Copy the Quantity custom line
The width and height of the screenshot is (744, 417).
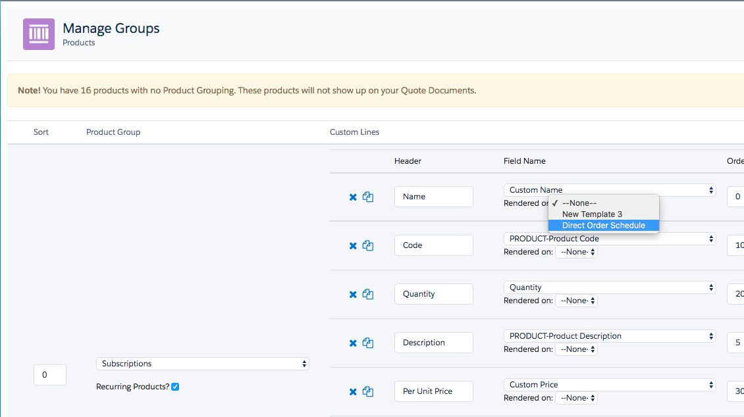368,294
